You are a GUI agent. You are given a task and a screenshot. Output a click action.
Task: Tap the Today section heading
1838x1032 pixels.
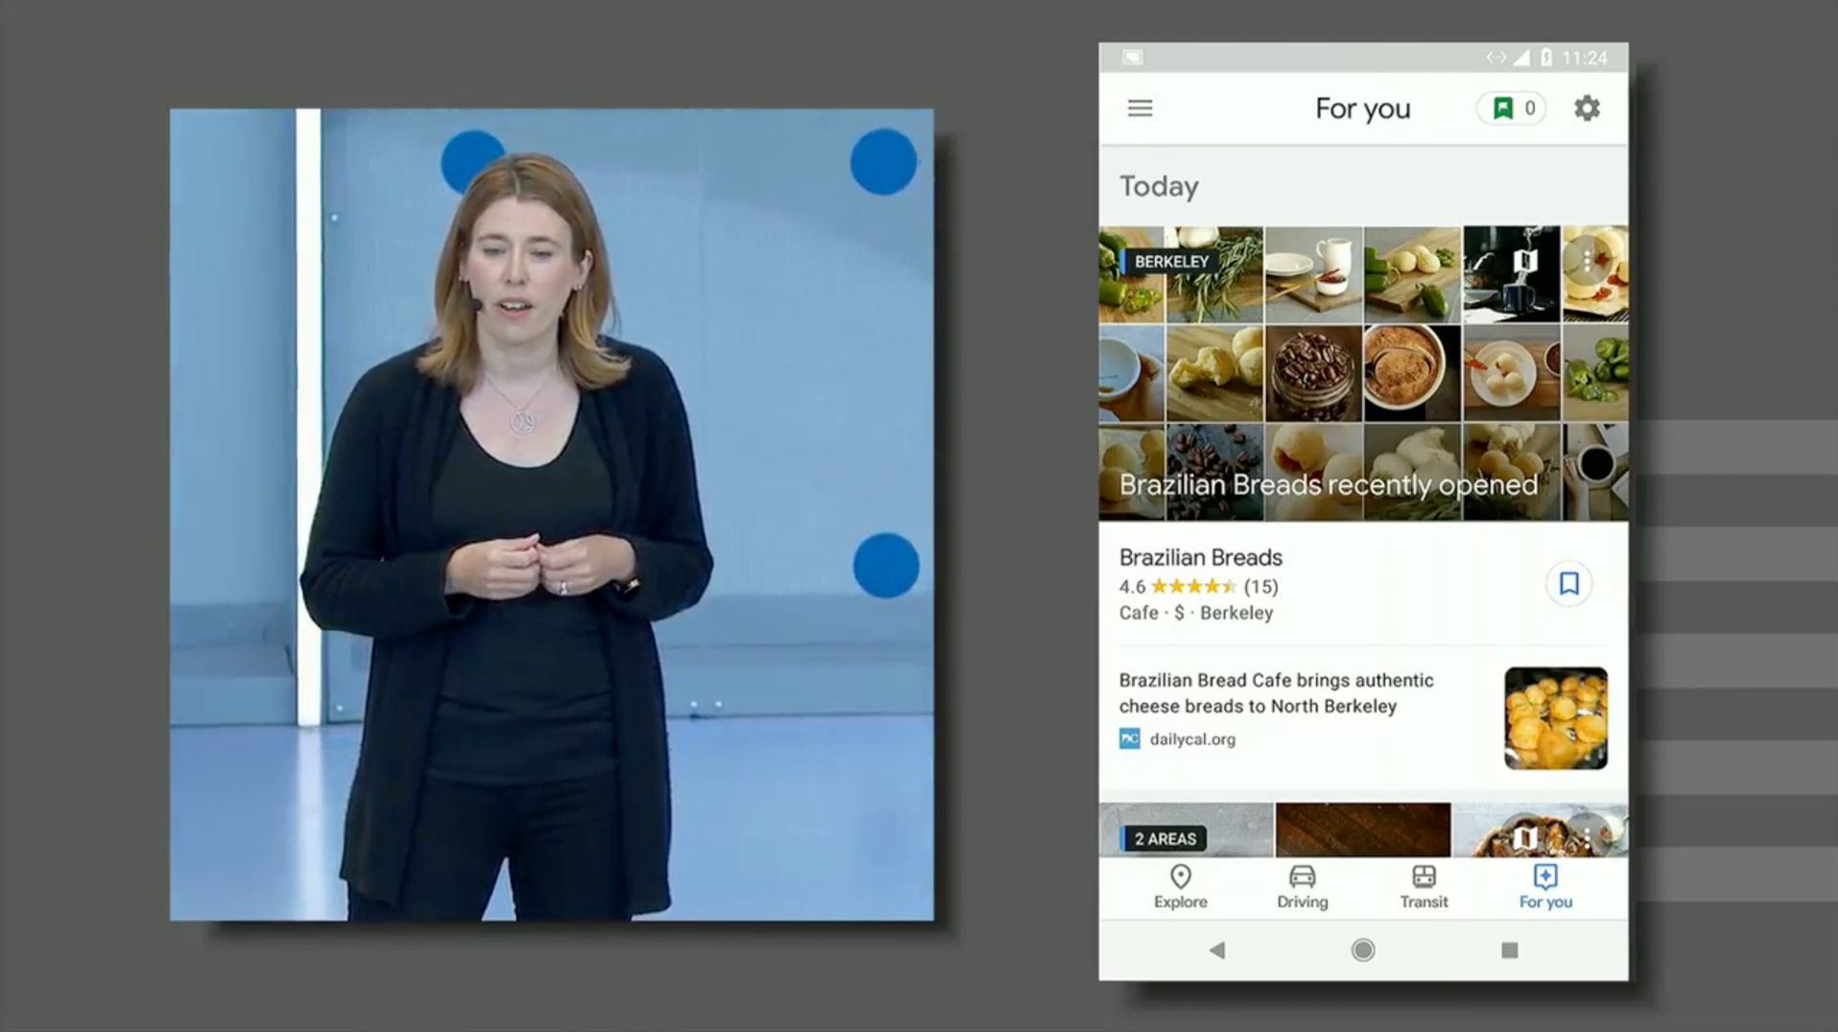1159,186
